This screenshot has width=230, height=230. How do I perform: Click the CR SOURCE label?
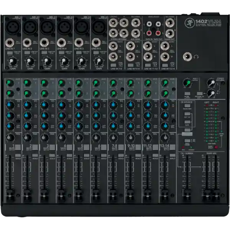pos(186,102)
